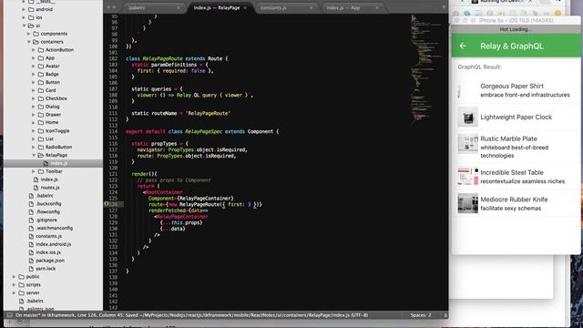Expand the server folder arrow
This screenshot has height=328, width=583.
tap(15, 293)
